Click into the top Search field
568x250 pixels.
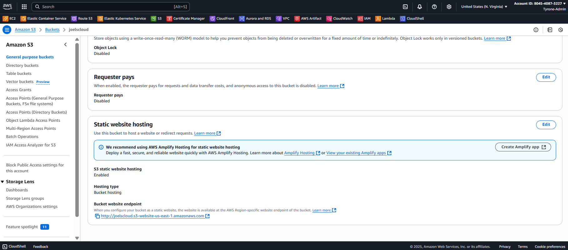(x=111, y=7)
